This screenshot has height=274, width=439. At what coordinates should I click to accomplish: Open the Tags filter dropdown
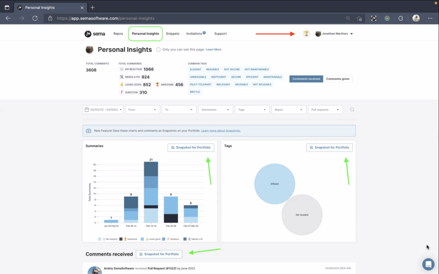[x=252, y=109]
